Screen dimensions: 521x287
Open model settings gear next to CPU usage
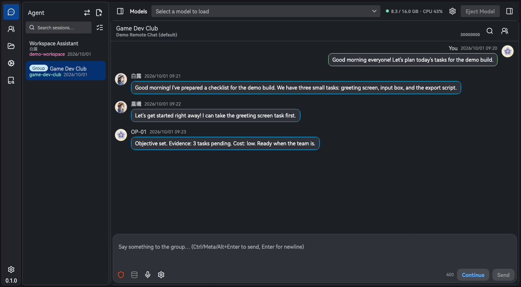pyautogui.click(x=453, y=11)
